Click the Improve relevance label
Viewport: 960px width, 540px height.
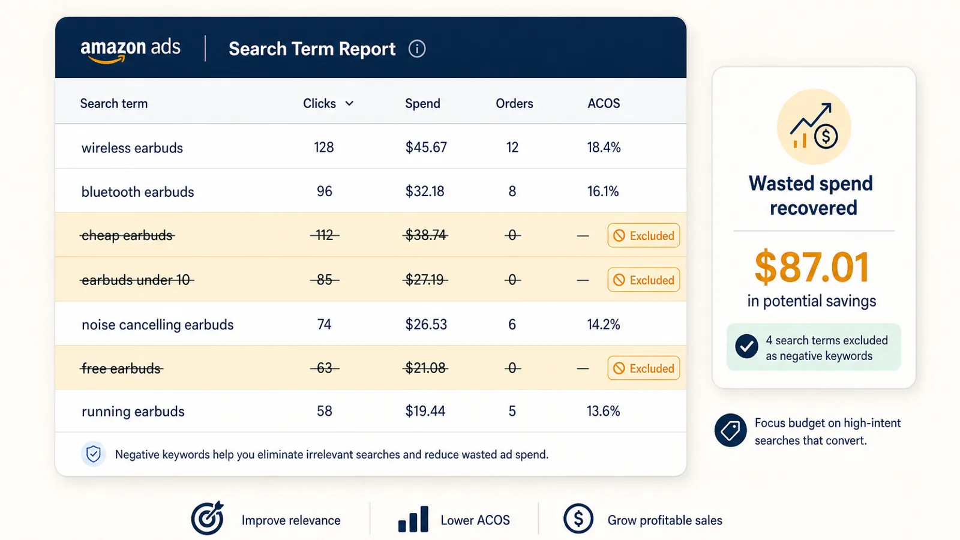pyautogui.click(x=291, y=520)
